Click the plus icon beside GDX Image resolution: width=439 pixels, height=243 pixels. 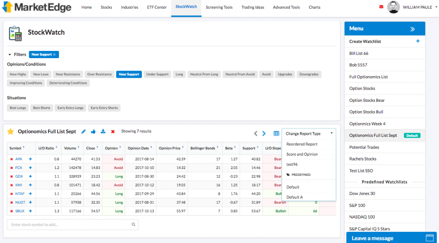[x=30, y=176]
